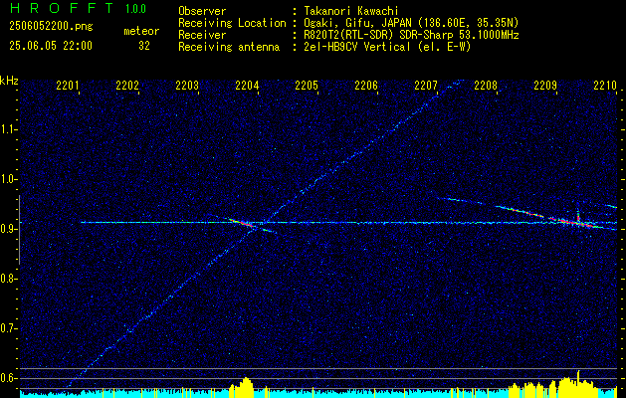Click the 0.8 kHz frequency label
The height and width of the screenshot is (398, 626).
pos(8,279)
